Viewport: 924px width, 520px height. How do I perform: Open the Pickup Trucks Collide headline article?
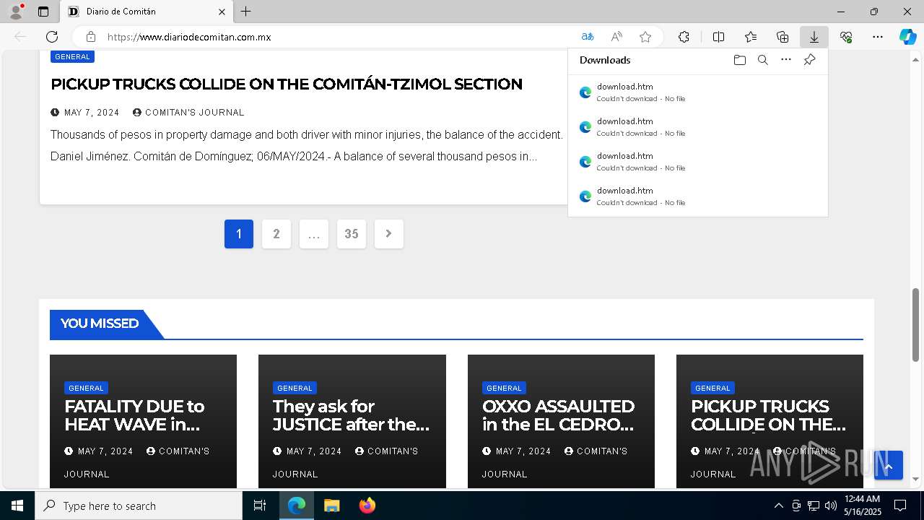point(287,84)
